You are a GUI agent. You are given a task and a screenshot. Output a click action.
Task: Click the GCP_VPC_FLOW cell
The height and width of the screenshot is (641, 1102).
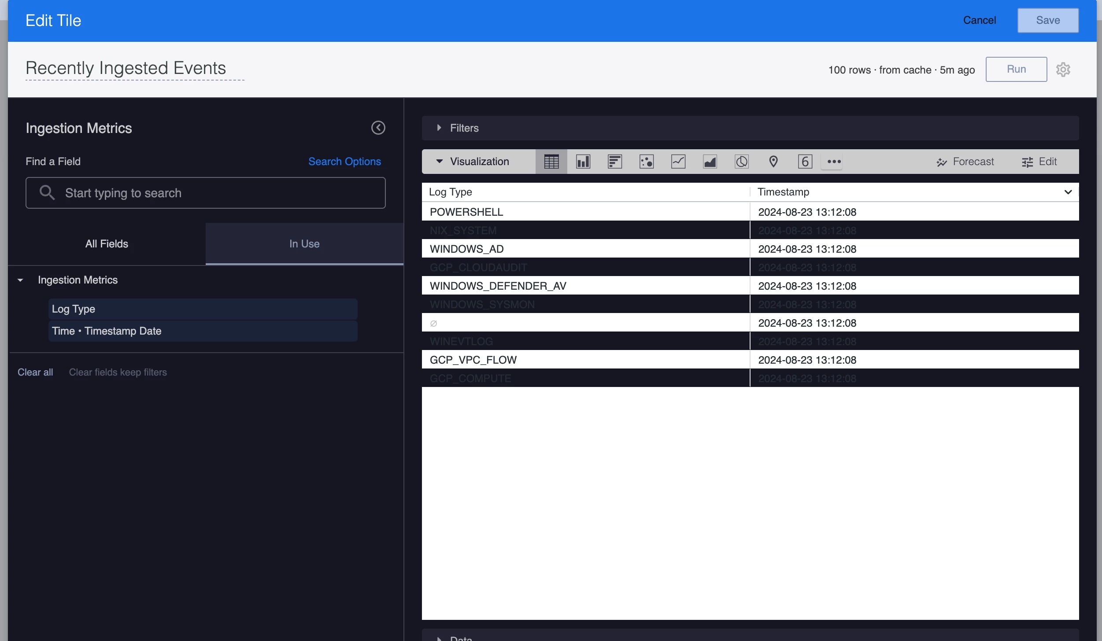click(585, 360)
